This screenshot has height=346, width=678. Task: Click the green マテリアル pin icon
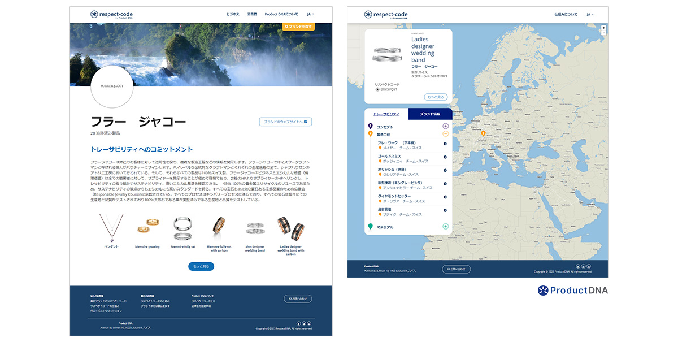click(370, 227)
